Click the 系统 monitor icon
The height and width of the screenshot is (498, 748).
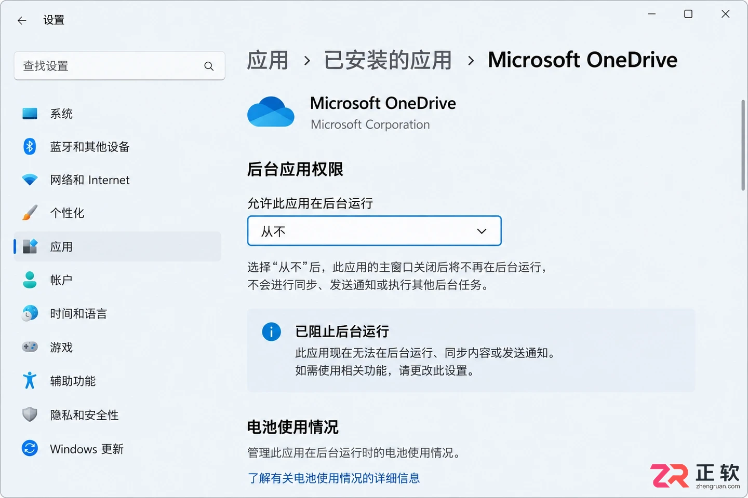[30, 114]
